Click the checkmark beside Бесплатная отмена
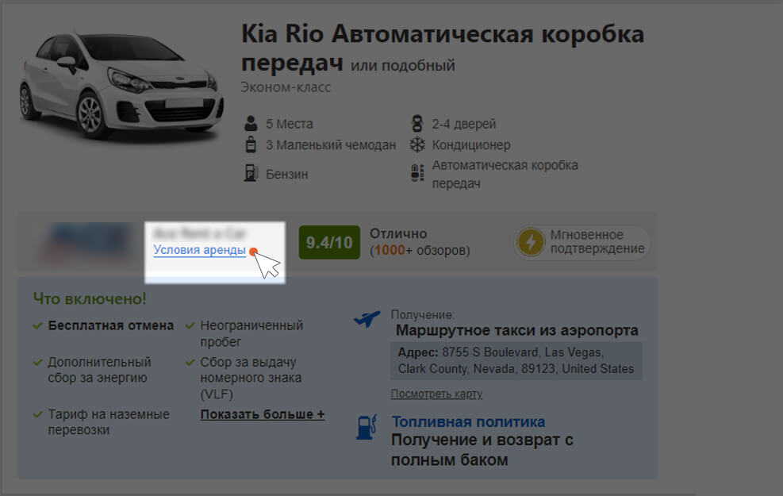Viewport: 783px width, 496px height. click(x=37, y=325)
